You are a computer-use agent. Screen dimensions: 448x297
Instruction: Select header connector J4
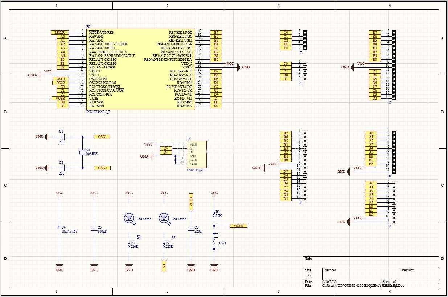pos(305,166)
